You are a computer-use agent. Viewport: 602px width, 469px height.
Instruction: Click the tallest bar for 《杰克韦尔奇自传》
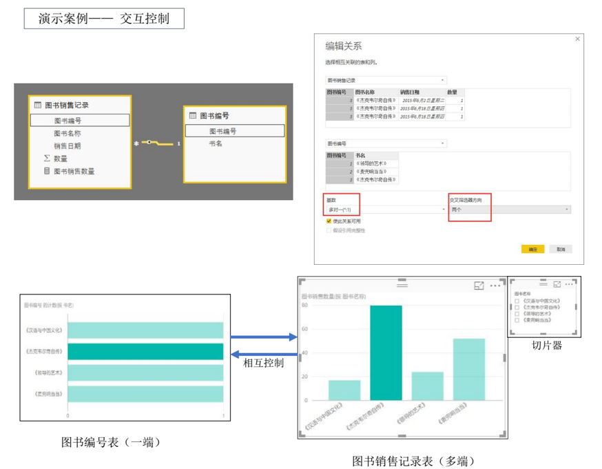click(386, 352)
